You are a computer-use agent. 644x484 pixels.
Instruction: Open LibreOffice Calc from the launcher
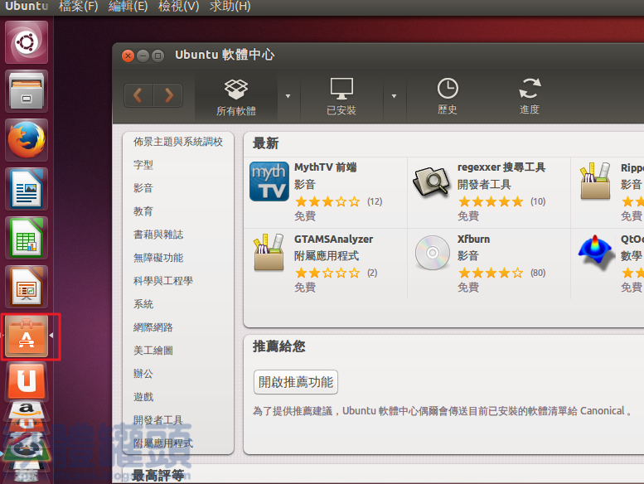tap(27, 238)
